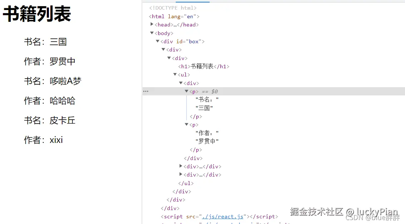Collapse the p containing 作者：罗贯中
Screen dimensions: 405x224
186,124
